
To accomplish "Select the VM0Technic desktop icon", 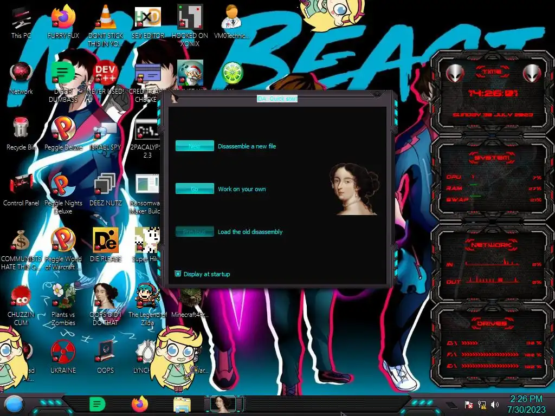I will click(232, 23).
